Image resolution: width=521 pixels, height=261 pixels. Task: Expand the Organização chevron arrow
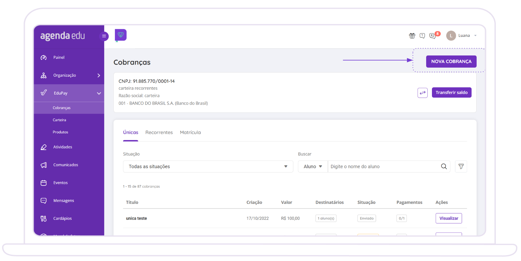99,75
